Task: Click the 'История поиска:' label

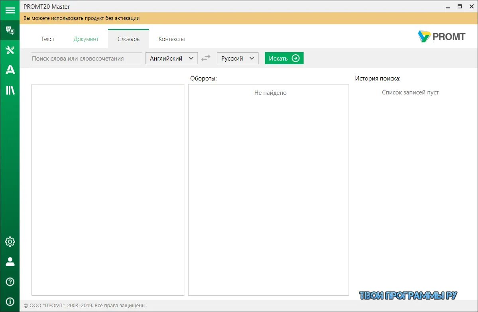Action: click(x=378, y=78)
